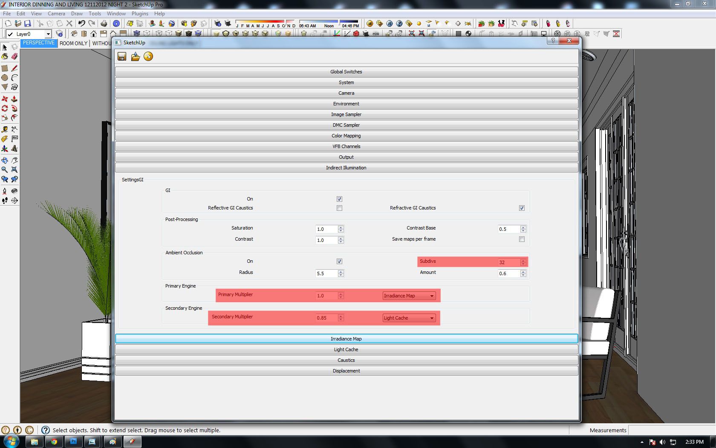The image size is (716, 448).
Task: Collapse the Indirect Illumination rollout
Action: 346,168
